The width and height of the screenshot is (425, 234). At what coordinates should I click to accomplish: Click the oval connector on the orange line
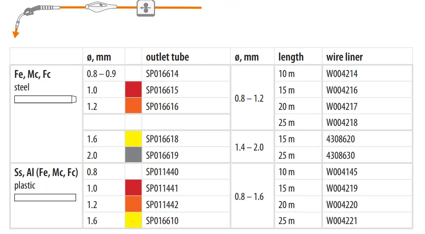pyautogui.click(x=100, y=7)
